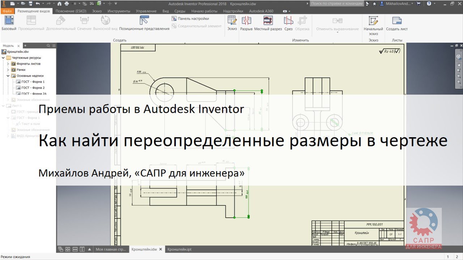Switch to the Эскиз ribbon tab
Image resolution: width=463 pixels, height=260 pixels.
(x=97, y=11)
